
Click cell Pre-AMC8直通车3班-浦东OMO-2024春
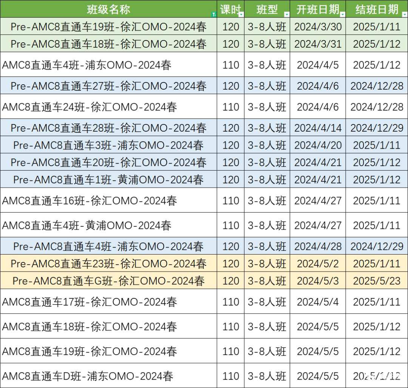(x=108, y=144)
